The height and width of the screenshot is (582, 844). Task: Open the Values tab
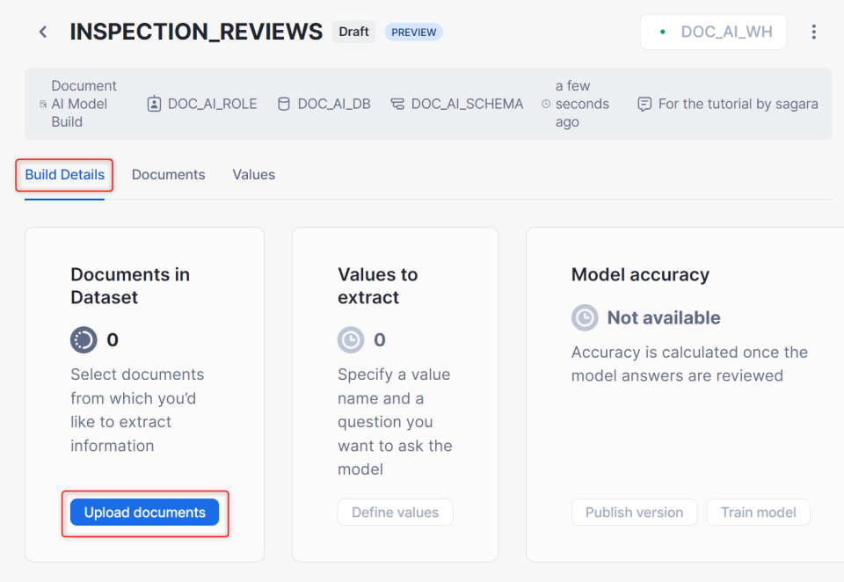(x=253, y=175)
